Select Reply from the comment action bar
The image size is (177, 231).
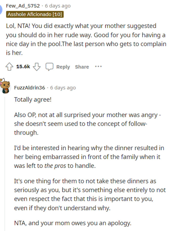point(63,67)
